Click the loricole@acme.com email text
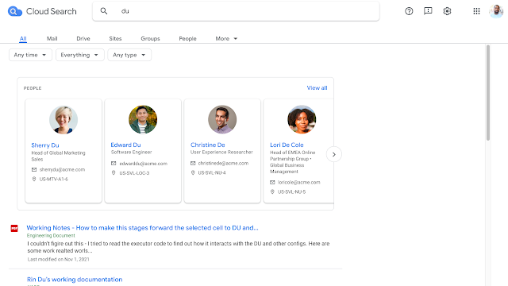The width and height of the screenshot is (508, 286). point(298,182)
